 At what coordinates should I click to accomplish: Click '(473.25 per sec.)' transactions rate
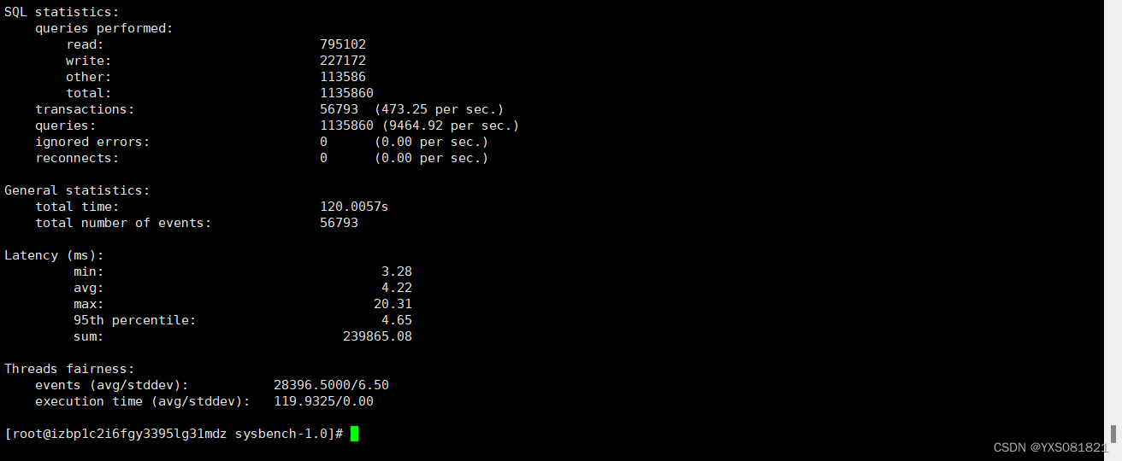(x=440, y=109)
